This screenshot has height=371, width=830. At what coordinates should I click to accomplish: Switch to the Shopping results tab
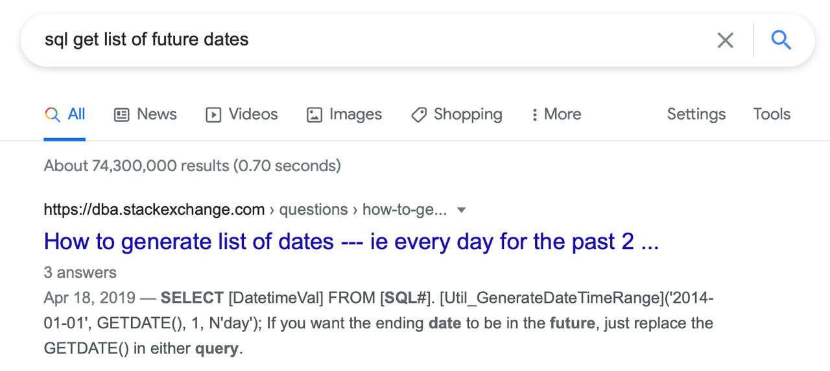point(456,114)
